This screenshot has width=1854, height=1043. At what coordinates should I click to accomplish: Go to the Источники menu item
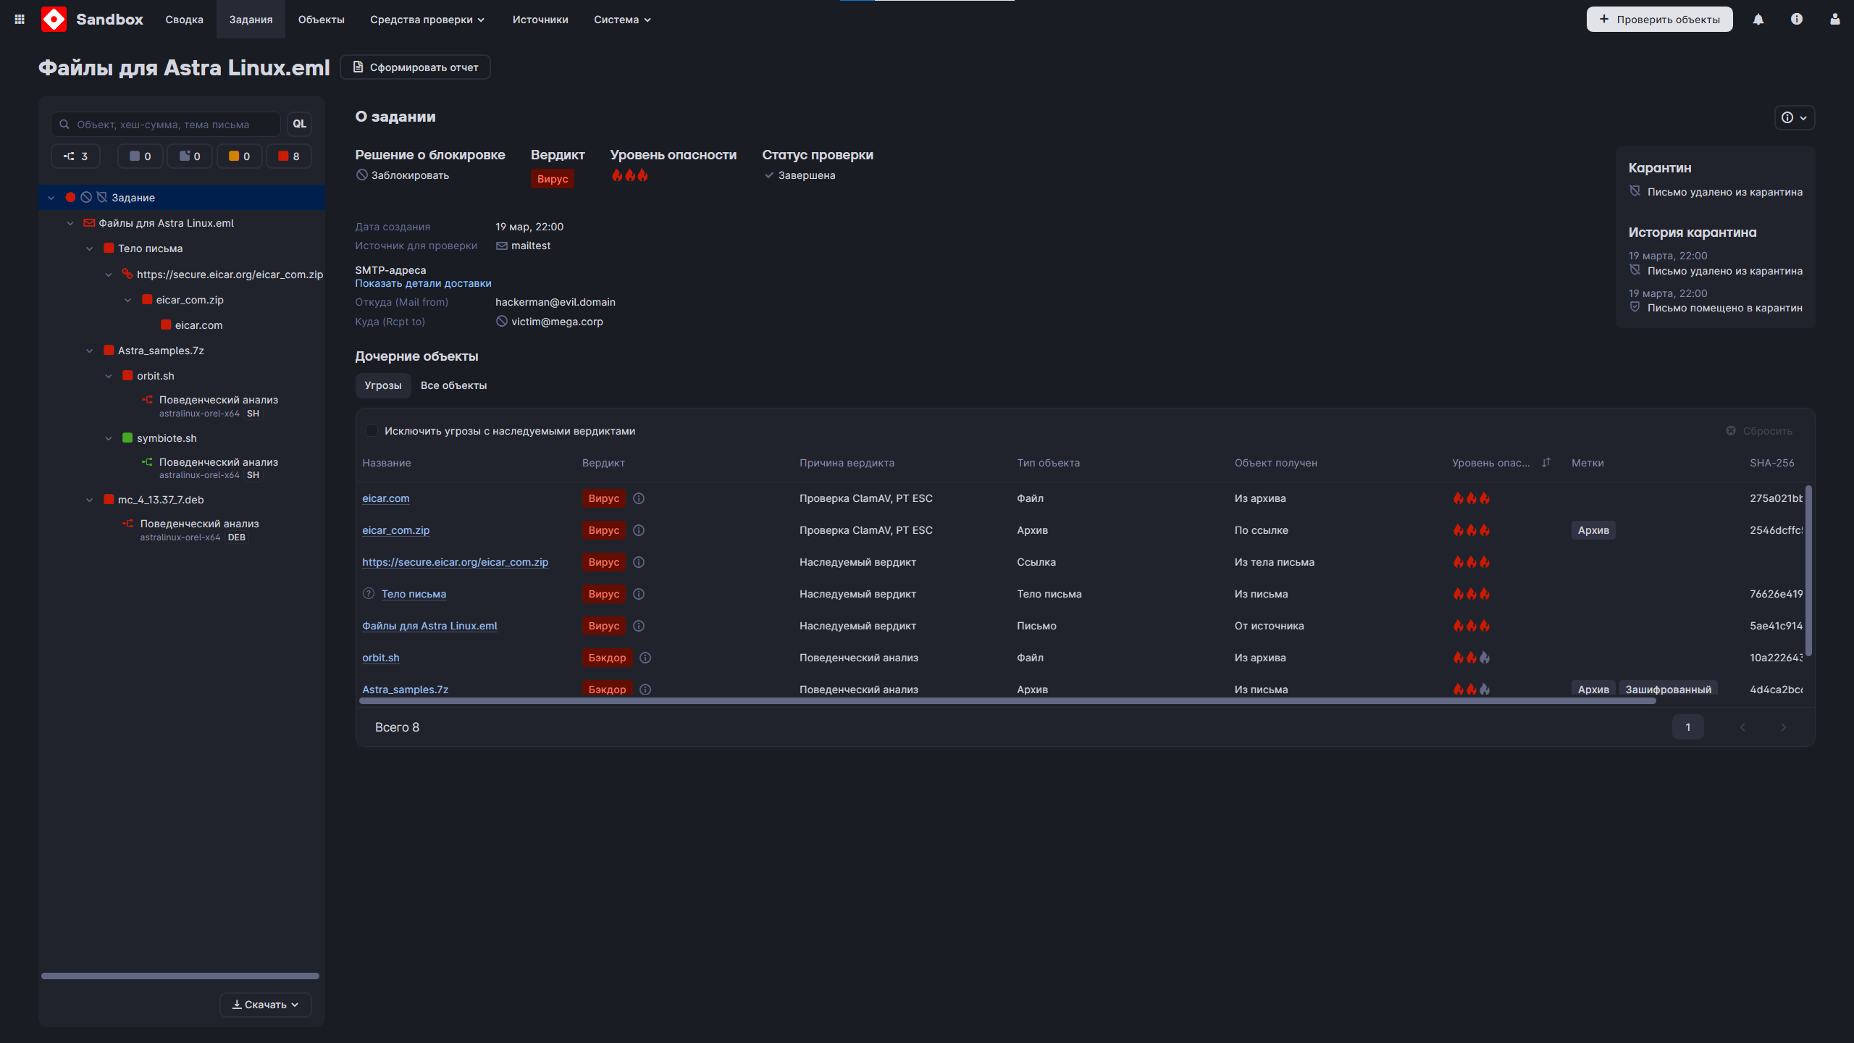pyautogui.click(x=540, y=20)
